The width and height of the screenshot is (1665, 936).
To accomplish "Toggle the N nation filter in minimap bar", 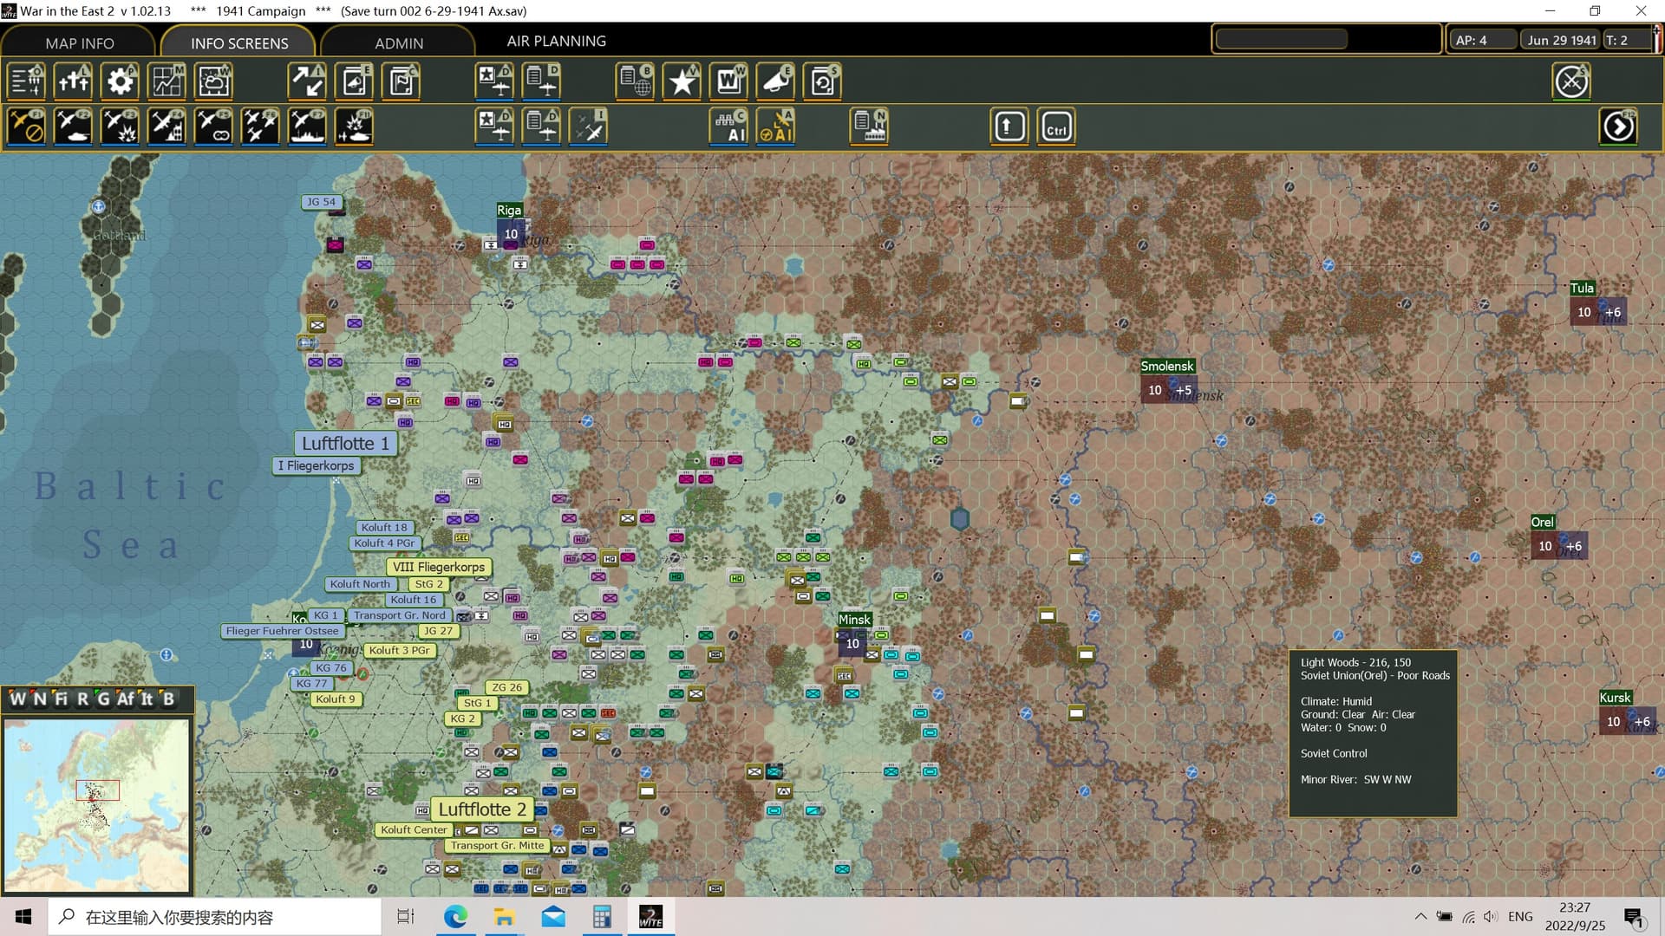I will pyautogui.click(x=40, y=699).
